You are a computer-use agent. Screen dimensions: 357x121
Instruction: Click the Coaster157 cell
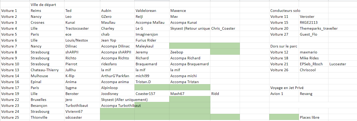click(x=145, y=94)
